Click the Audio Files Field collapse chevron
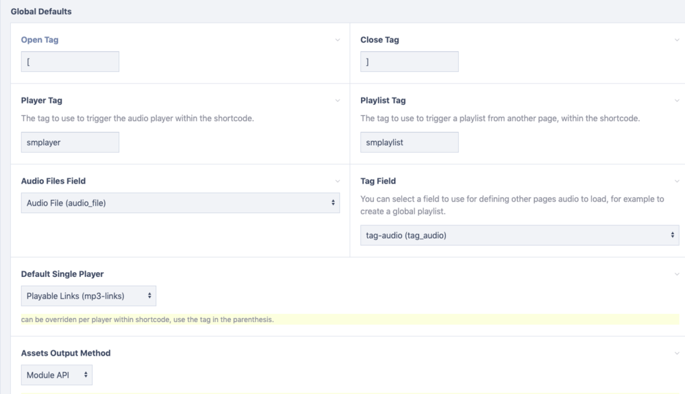685x394 pixels. click(x=337, y=181)
